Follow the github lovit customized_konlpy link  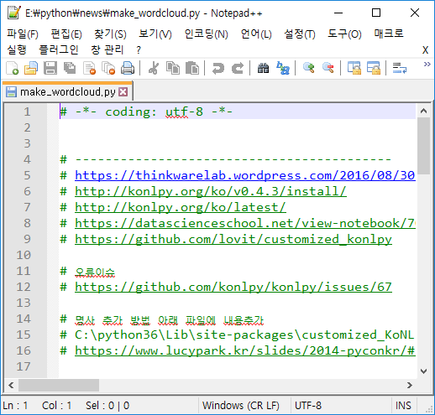[233, 239]
